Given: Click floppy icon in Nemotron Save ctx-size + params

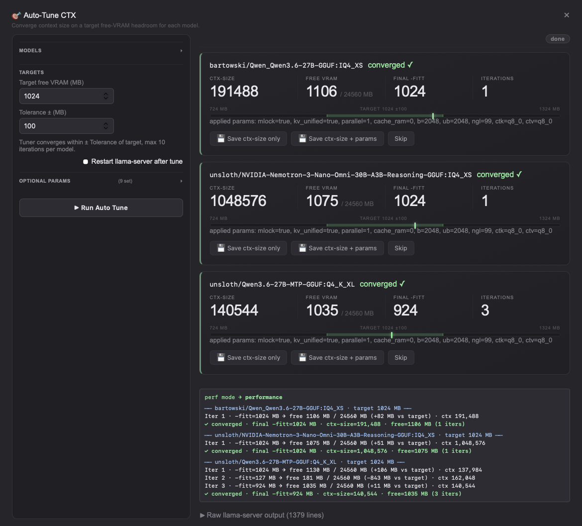Looking at the screenshot, I should pos(302,248).
